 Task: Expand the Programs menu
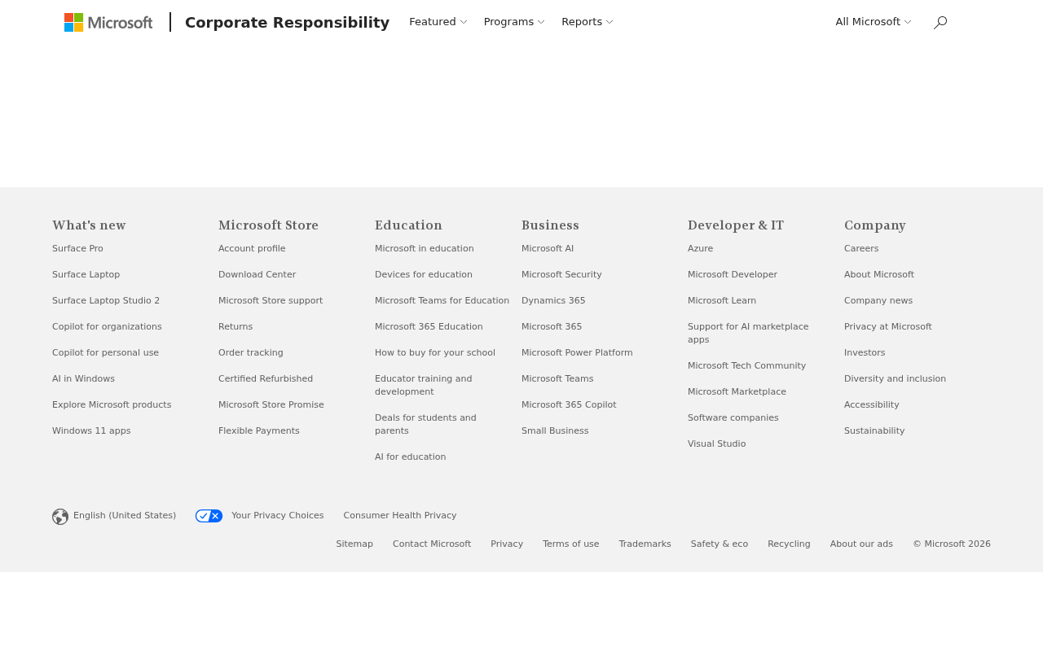click(x=514, y=22)
